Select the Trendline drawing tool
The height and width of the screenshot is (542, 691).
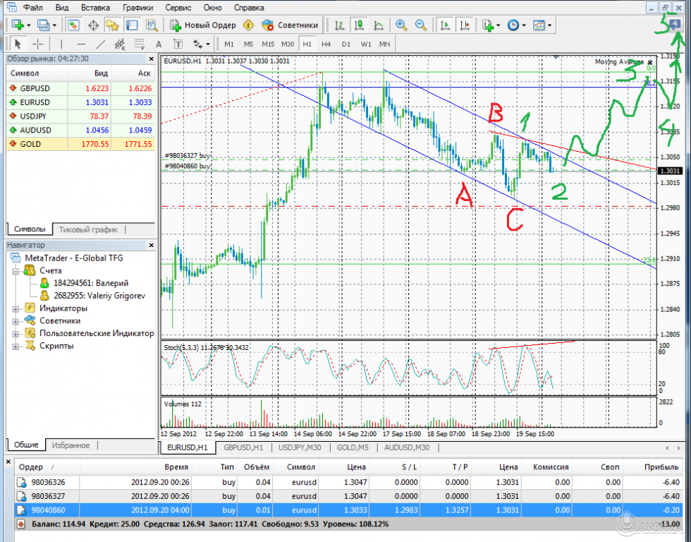click(x=99, y=43)
